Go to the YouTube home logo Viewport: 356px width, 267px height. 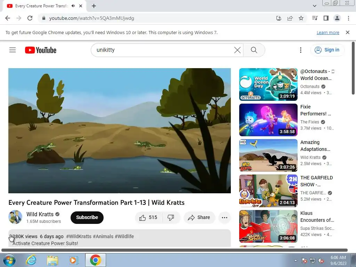click(41, 50)
